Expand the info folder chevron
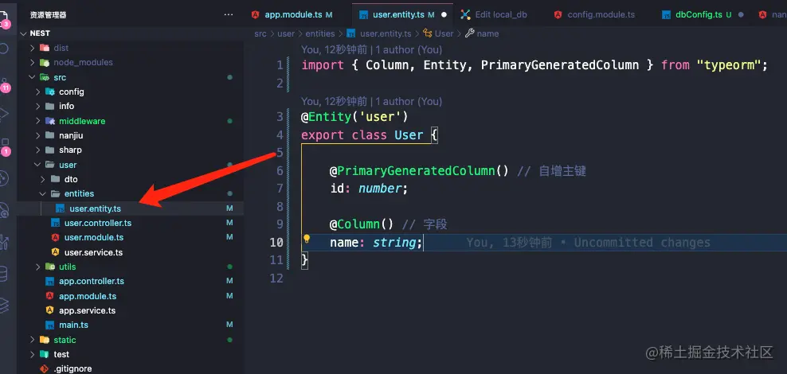Screen dimensions: 787x374 37,107
